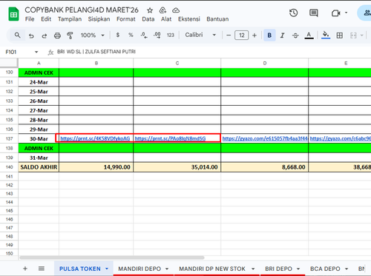Image resolution: width=371 pixels, height=276 pixels.
Task: Decrease decimal places
Action: [x=144, y=36]
